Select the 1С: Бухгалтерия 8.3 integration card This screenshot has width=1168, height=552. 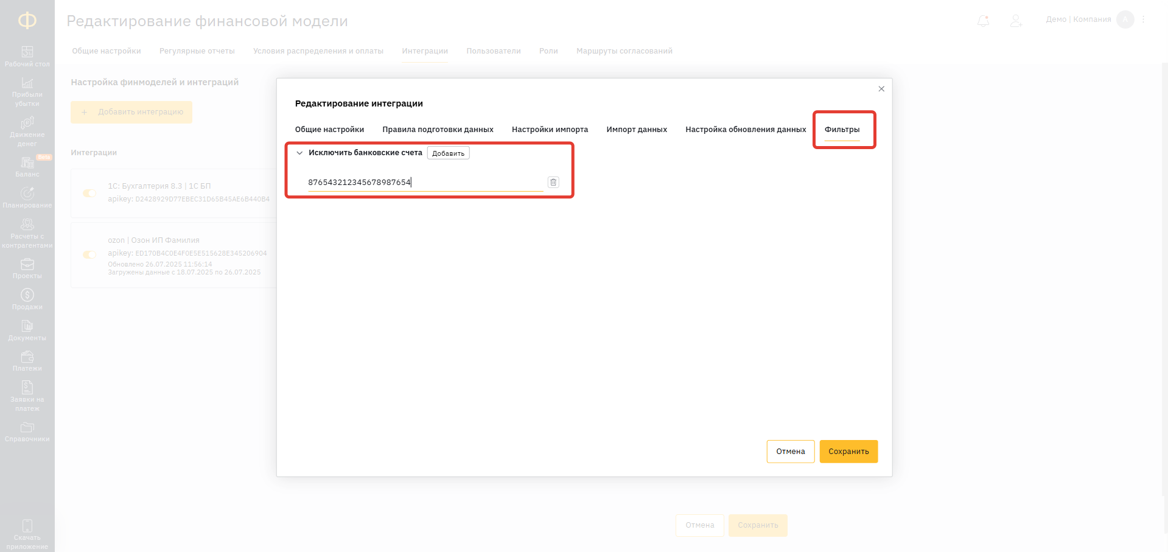pos(174,193)
